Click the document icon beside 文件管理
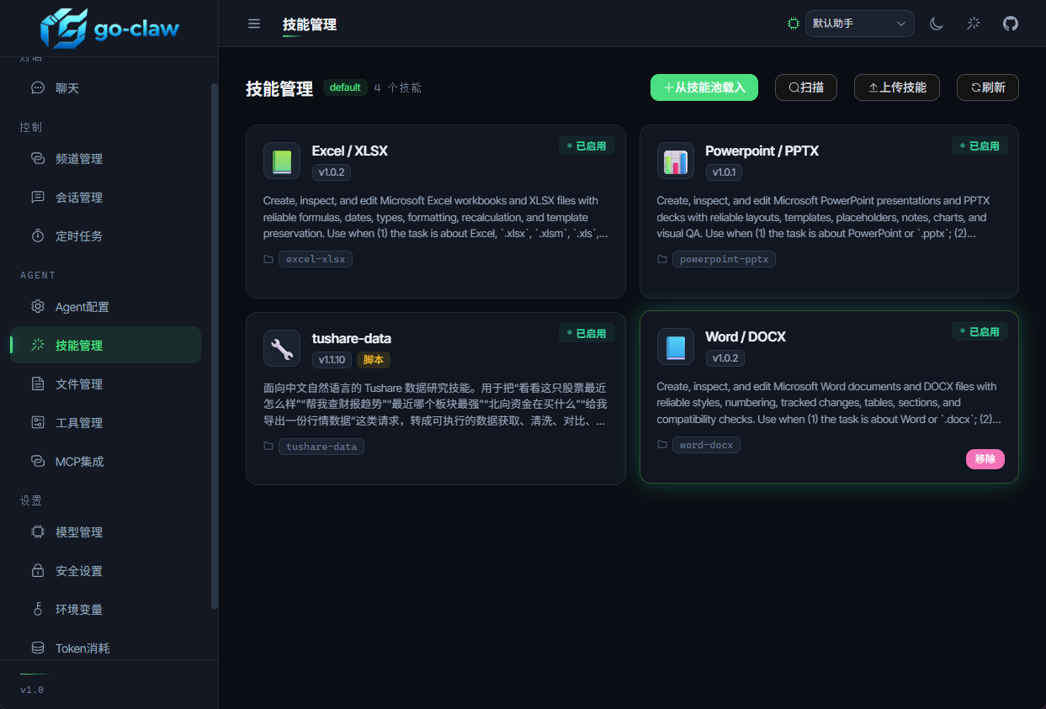Viewport: 1046px width, 709px height. [38, 384]
